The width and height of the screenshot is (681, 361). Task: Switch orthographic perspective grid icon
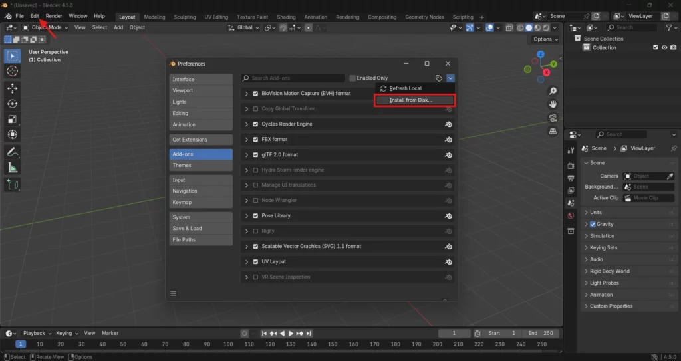[x=553, y=131]
